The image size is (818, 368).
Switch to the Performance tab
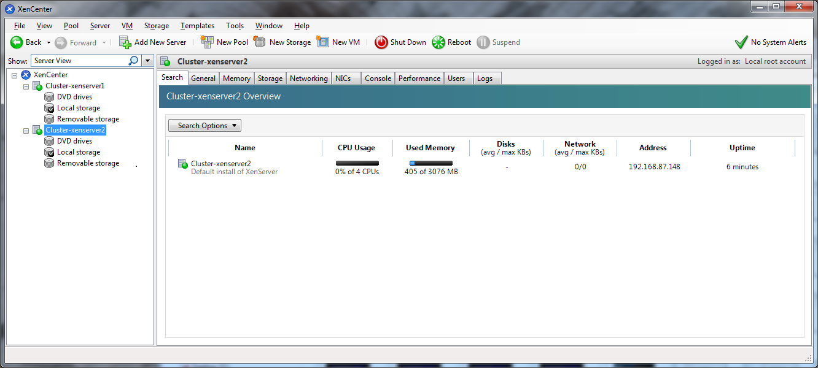coord(419,79)
